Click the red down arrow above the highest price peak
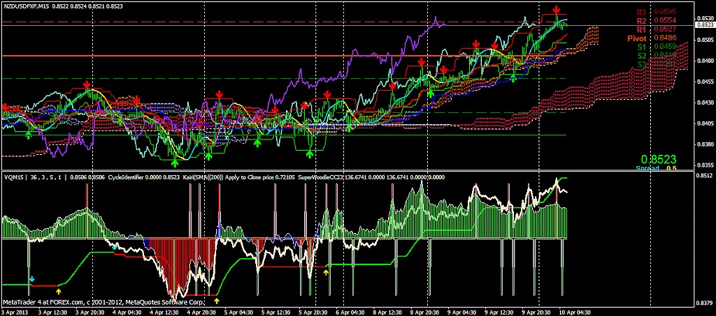The width and height of the screenshot is (716, 316). point(556,9)
